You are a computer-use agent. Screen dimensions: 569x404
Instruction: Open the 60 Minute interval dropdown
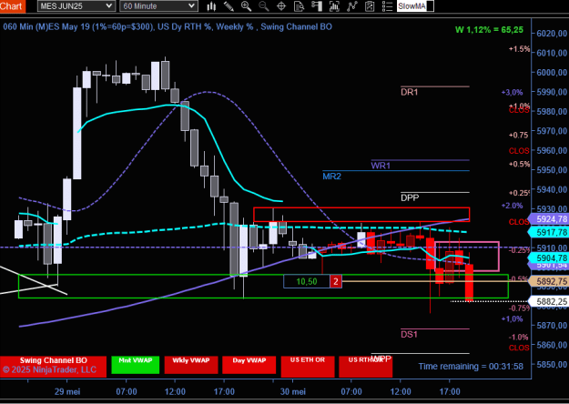pyautogui.click(x=158, y=6)
